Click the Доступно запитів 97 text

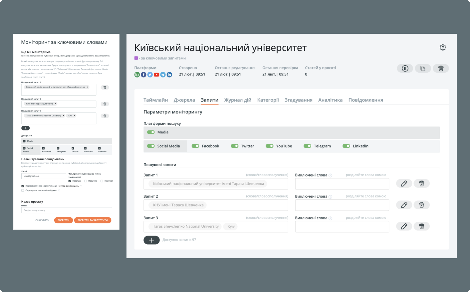(179, 240)
